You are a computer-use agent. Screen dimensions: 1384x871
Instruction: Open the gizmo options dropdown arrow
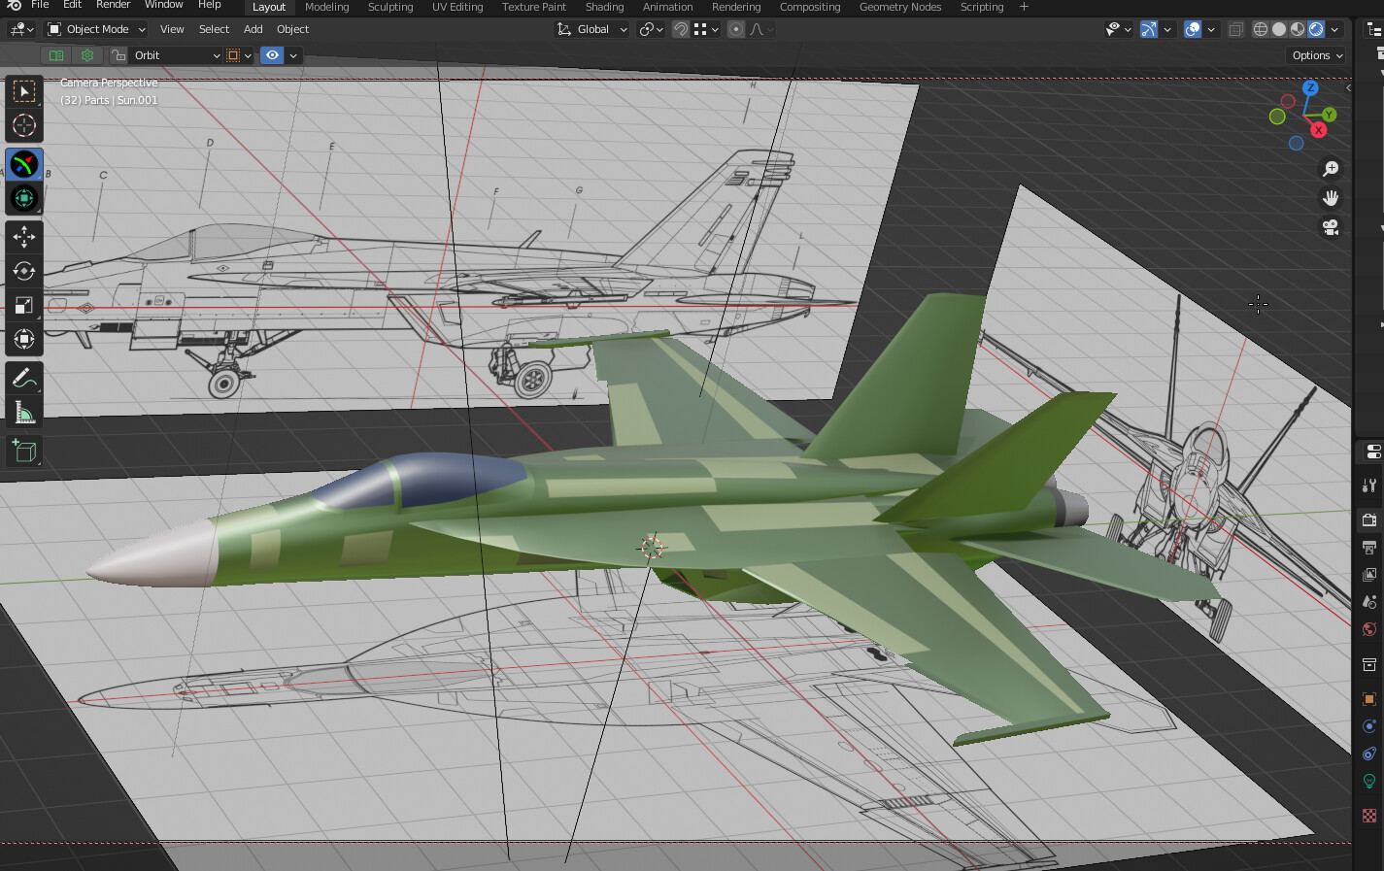(1167, 29)
